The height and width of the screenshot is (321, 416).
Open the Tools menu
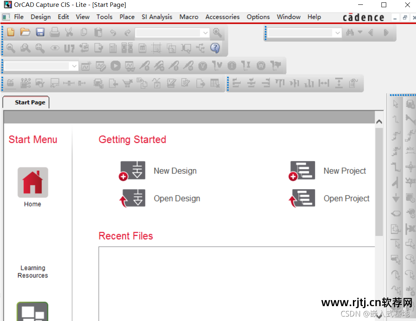104,17
